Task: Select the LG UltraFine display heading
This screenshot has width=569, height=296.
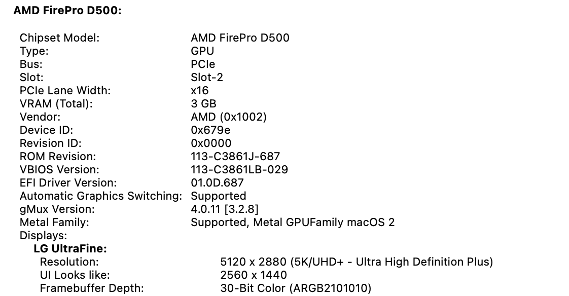Action: click(x=70, y=248)
